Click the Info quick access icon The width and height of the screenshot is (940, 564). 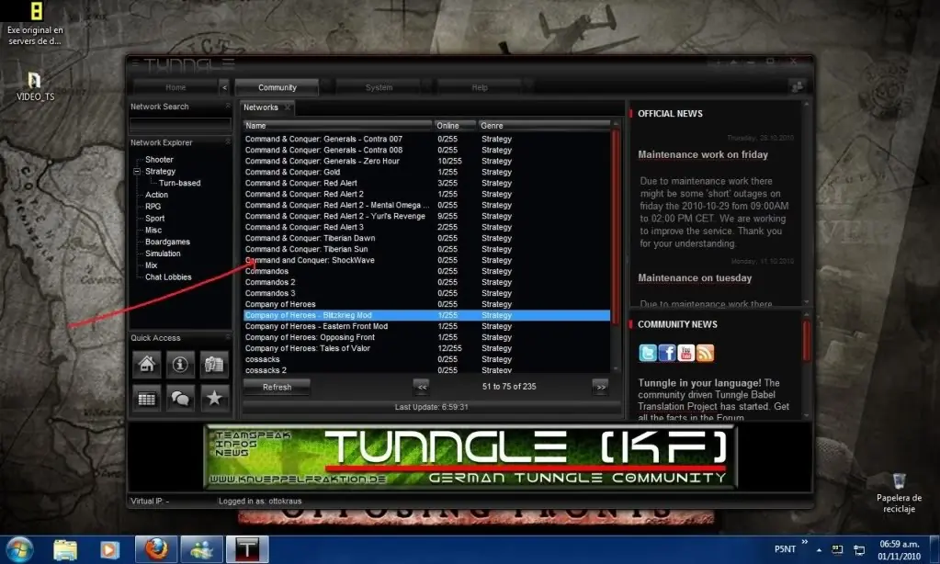[x=180, y=365]
